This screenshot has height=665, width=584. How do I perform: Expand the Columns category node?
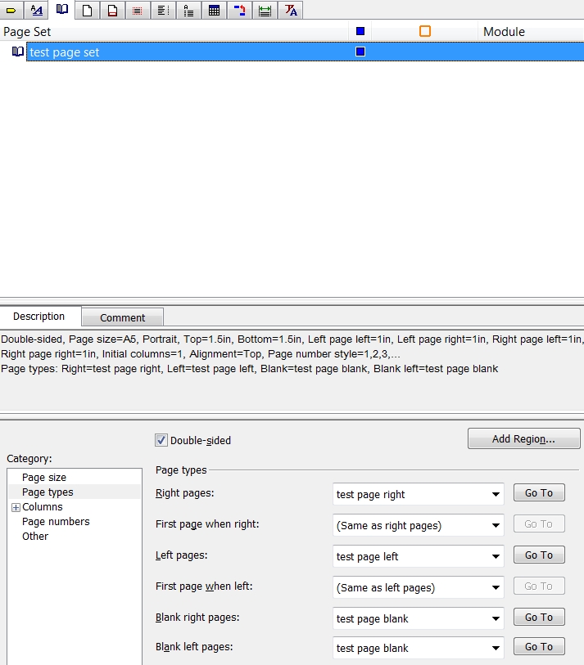point(16,507)
